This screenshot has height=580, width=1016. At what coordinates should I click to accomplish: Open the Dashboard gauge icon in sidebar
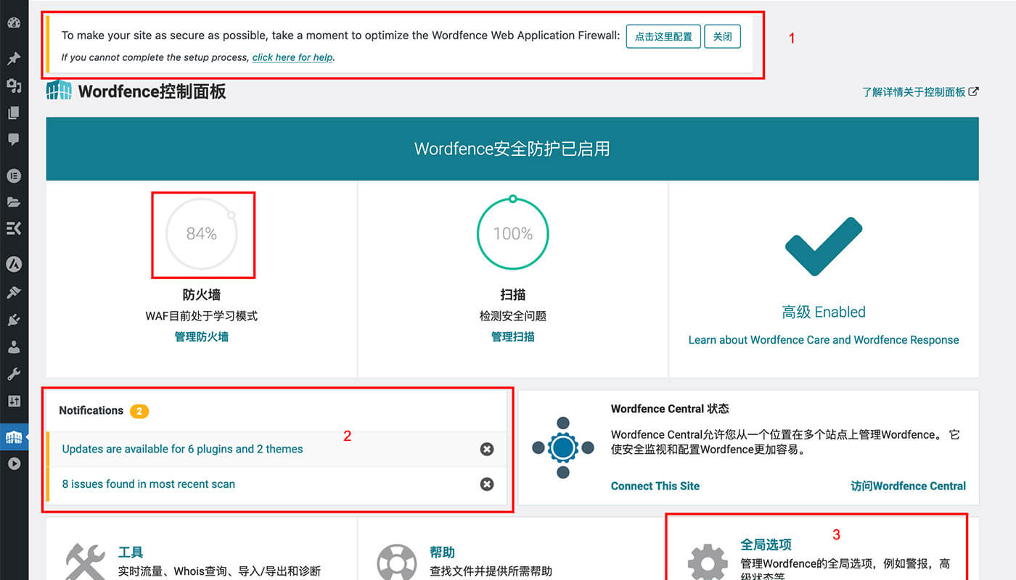point(14,23)
